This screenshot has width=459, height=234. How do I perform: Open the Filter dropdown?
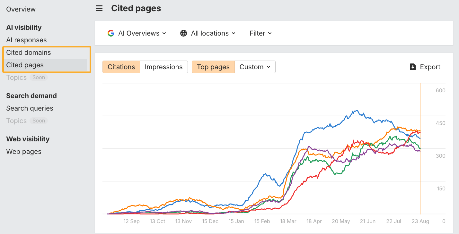tap(260, 33)
